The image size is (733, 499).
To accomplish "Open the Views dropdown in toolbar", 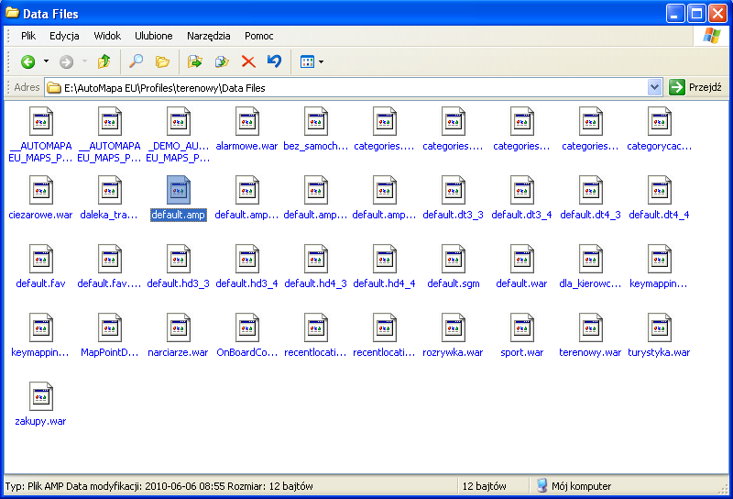I will (312, 61).
